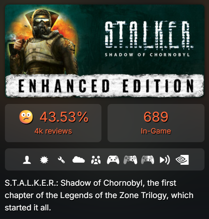Open the Remote Play streaming icon

pyautogui.click(x=165, y=160)
